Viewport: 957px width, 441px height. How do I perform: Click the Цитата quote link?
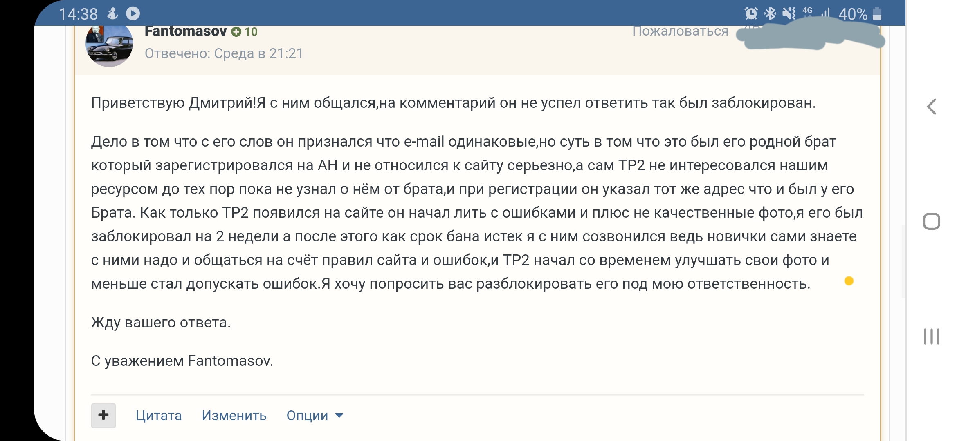159,416
